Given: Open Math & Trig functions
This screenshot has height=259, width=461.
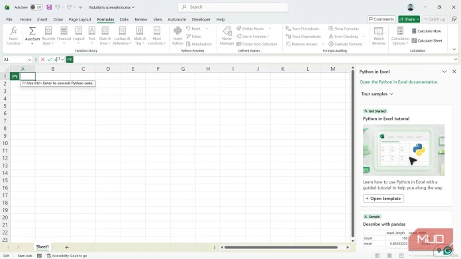Looking at the screenshot, I should pos(140,36).
